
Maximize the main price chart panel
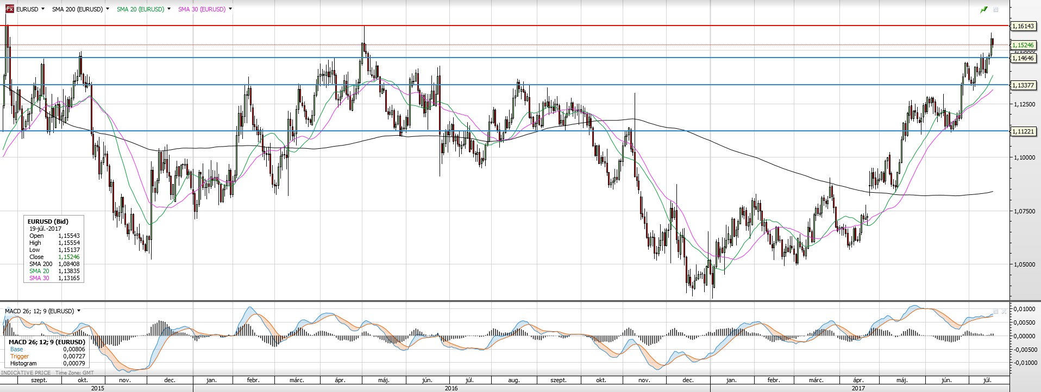pos(996,10)
